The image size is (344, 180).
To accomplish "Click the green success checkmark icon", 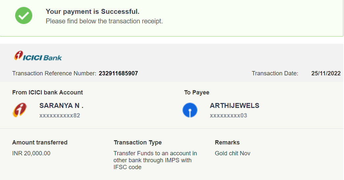I will (x=24, y=15).
